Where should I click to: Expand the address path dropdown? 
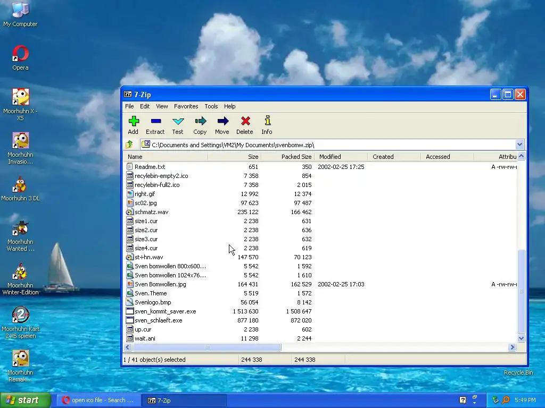click(519, 144)
